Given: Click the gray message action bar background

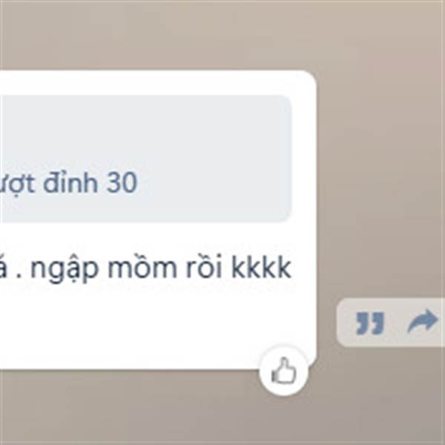Looking at the screenshot, I should (x=396, y=323).
